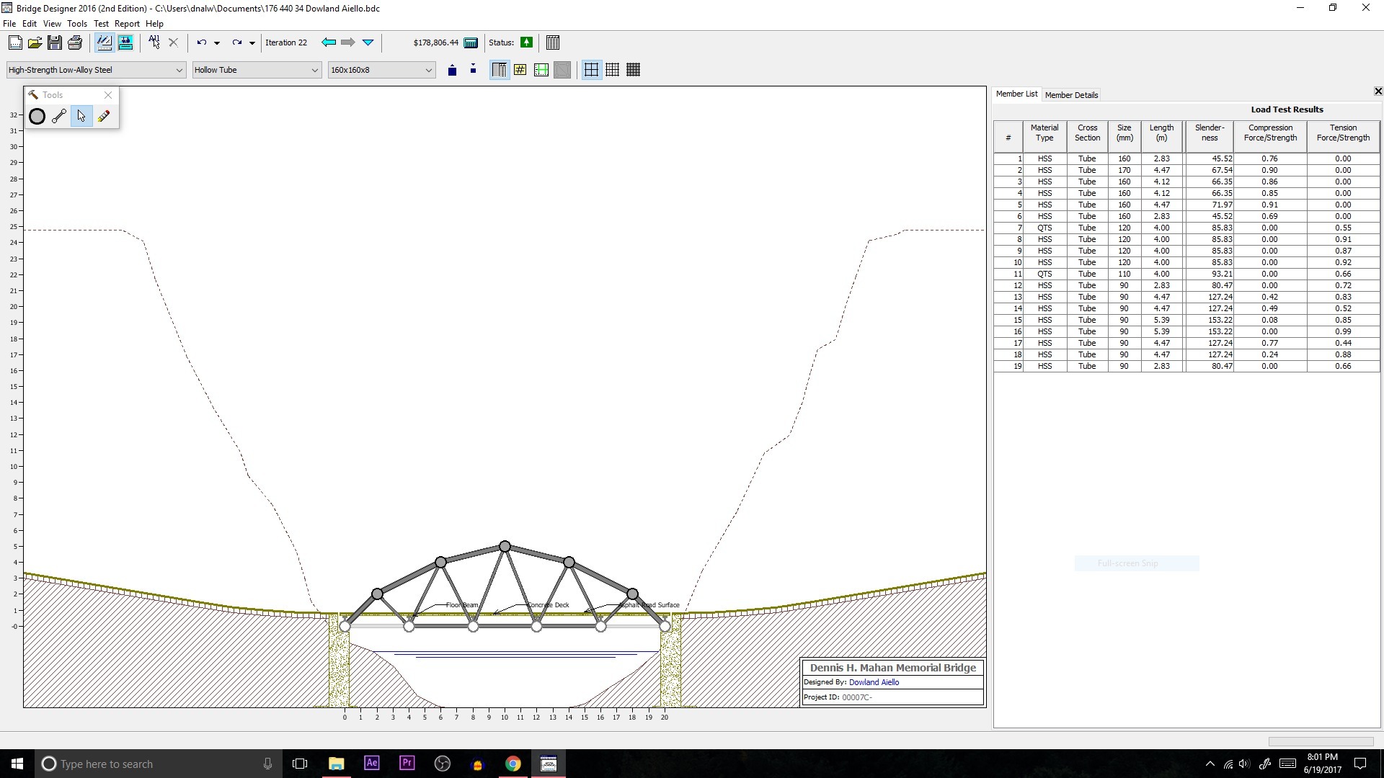The height and width of the screenshot is (778, 1384).
Task: Toggle member list panel visibility
Action: [x=499, y=70]
